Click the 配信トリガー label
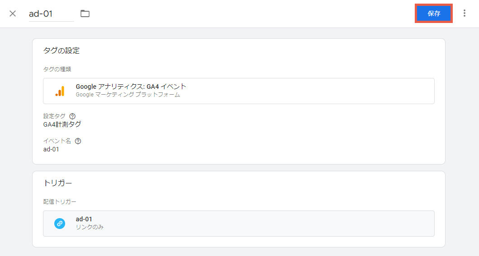 tap(60, 201)
